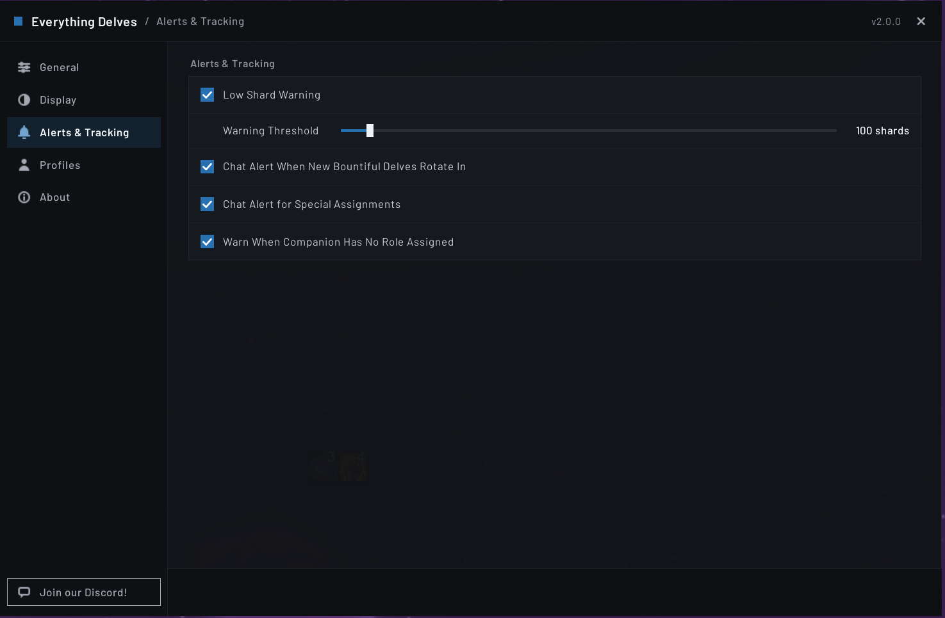Image resolution: width=945 pixels, height=618 pixels.
Task: Click the Warning Threshold label
Action: coord(270,131)
